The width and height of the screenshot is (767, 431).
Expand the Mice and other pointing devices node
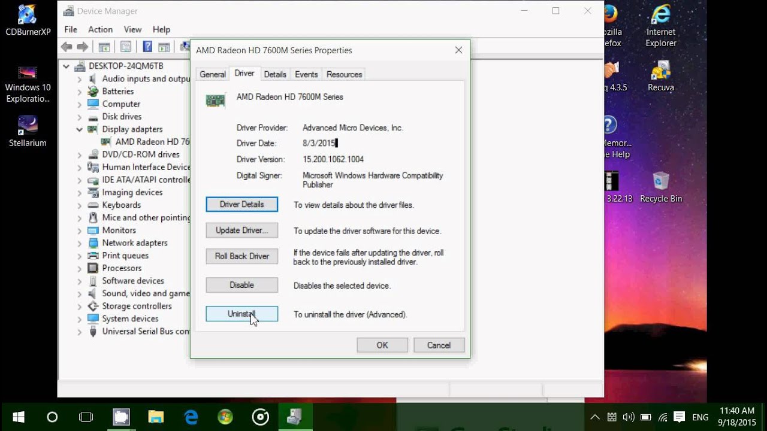pyautogui.click(x=80, y=217)
